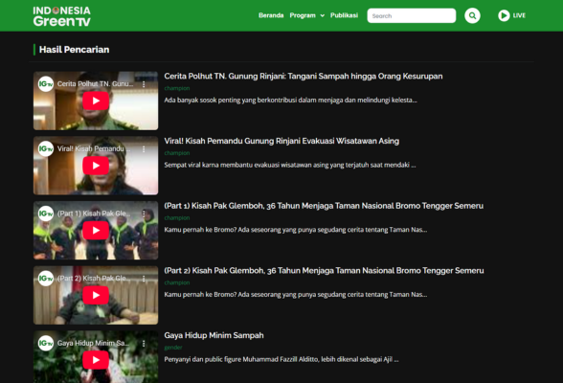Click IGtv channel avatar on Part 2 video
This screenshot has width=563, height=383.
click(46, 279)
